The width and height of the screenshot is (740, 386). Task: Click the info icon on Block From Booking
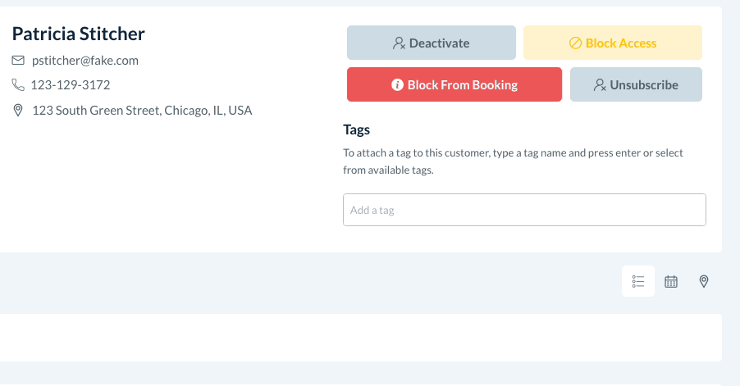pos(397,85)
